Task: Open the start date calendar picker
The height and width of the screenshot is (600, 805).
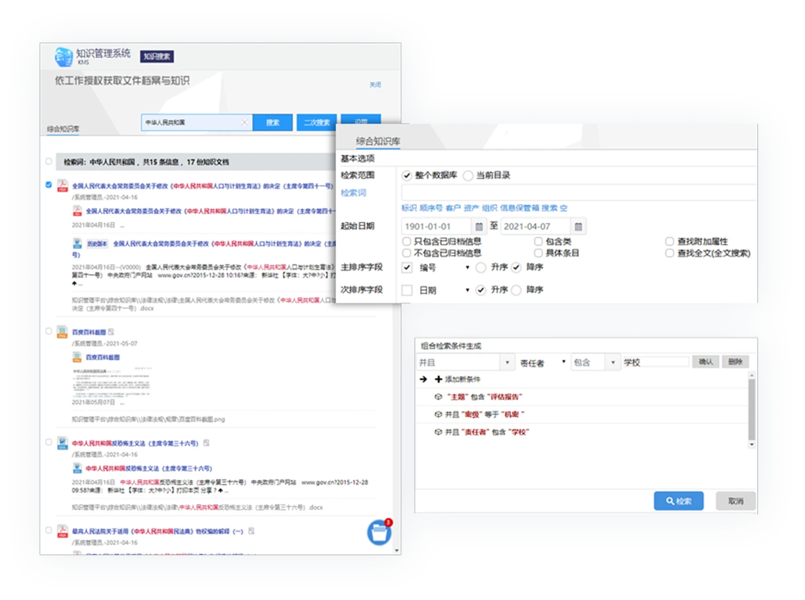Action: click(x=479, y=227)
